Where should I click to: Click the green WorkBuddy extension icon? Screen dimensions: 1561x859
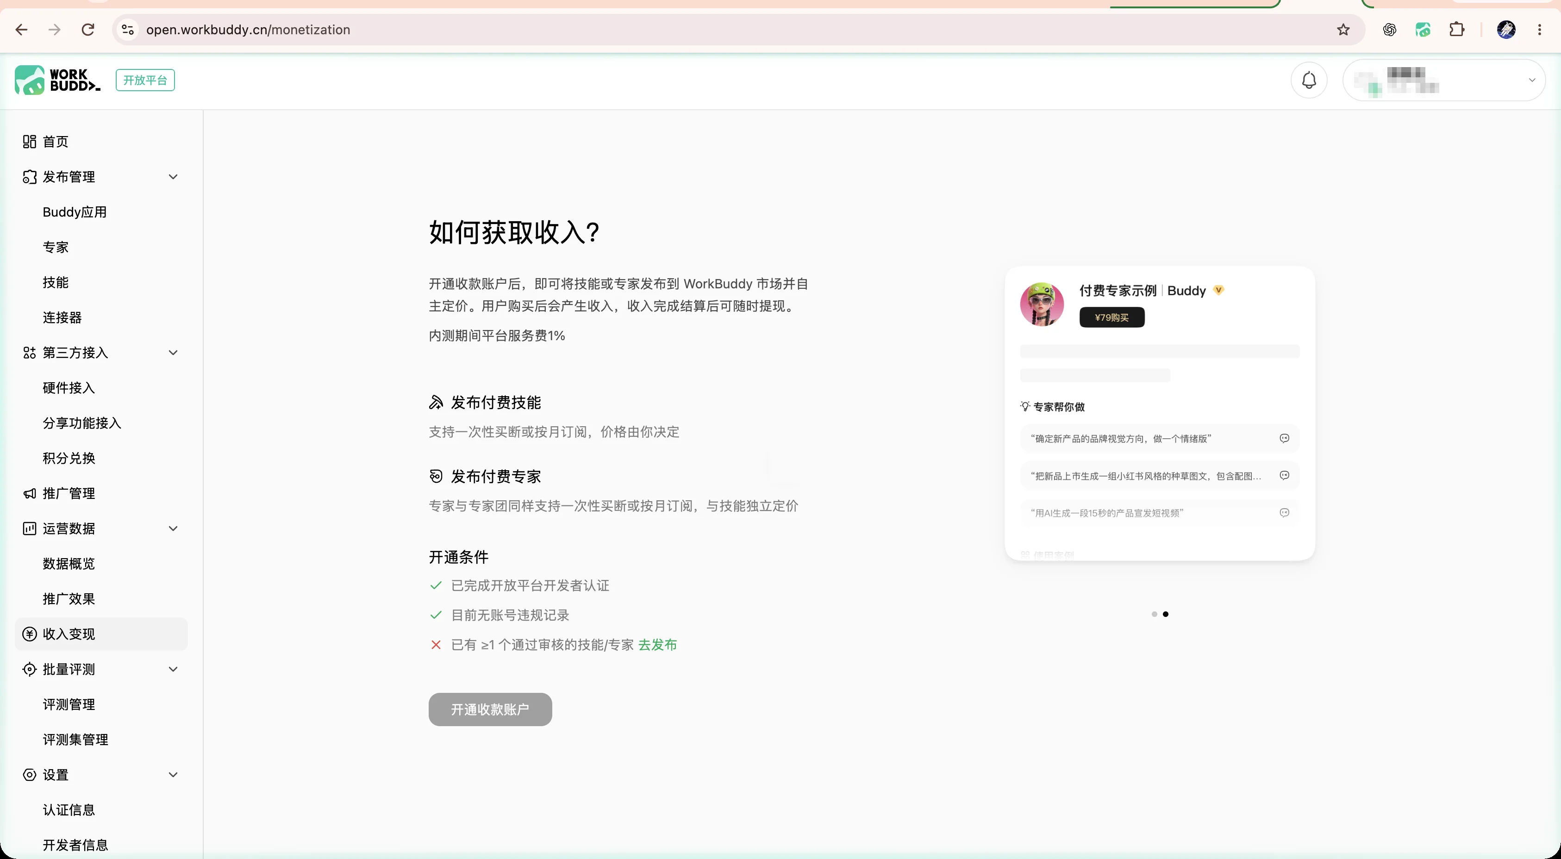(x=1423, y=30)
